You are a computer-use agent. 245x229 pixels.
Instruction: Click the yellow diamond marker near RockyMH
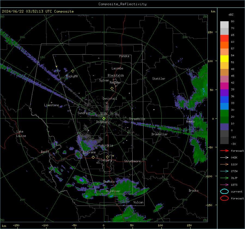73,71
